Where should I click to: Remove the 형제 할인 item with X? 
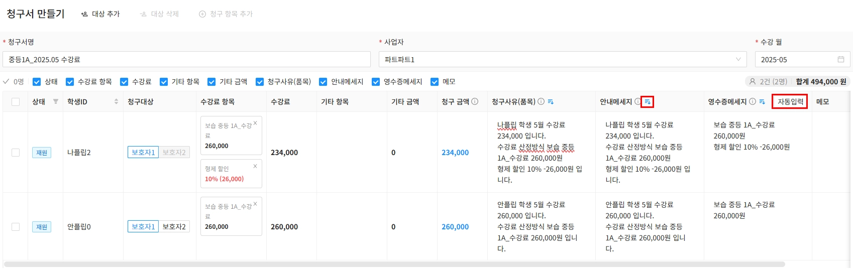pyautogui.click(x=255, y=166)
